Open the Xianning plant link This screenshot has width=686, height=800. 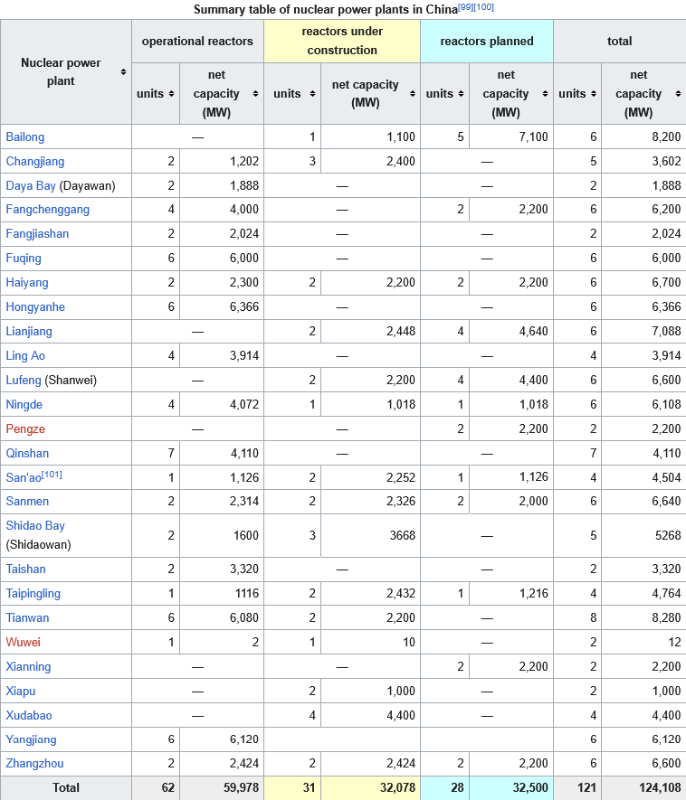[28, 666]
